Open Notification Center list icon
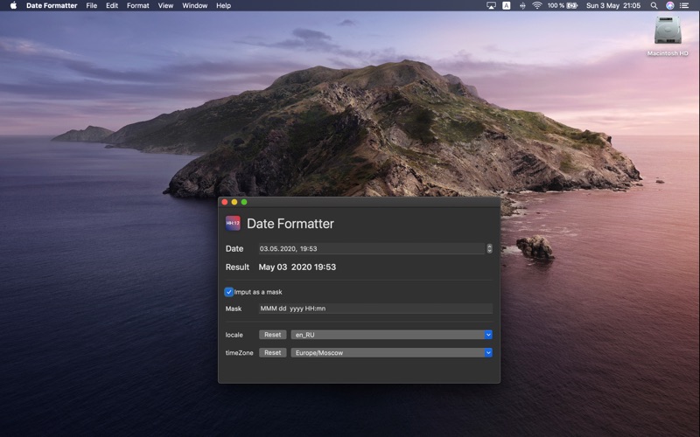The image size is (700, 437). pos(684,5)
